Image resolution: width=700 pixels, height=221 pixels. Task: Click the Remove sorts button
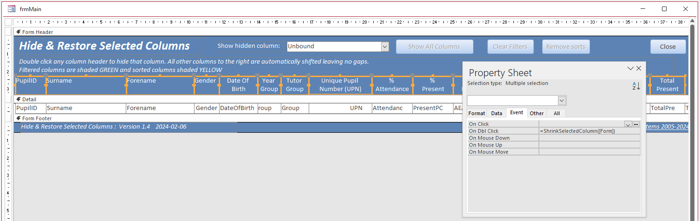click(566, 46)
